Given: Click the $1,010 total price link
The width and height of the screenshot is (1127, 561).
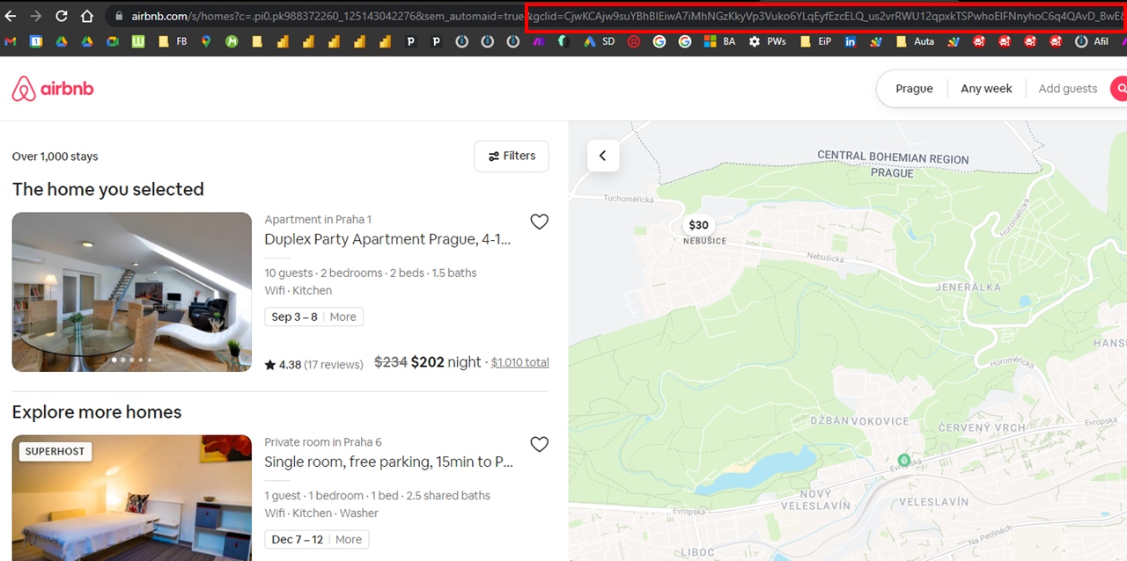Looking at the screenshot, I should point(519,362).
